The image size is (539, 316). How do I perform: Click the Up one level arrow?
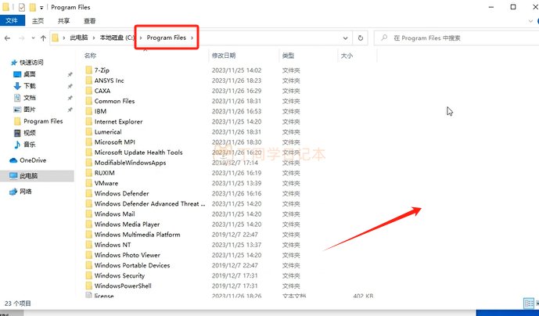coord(41,38)
